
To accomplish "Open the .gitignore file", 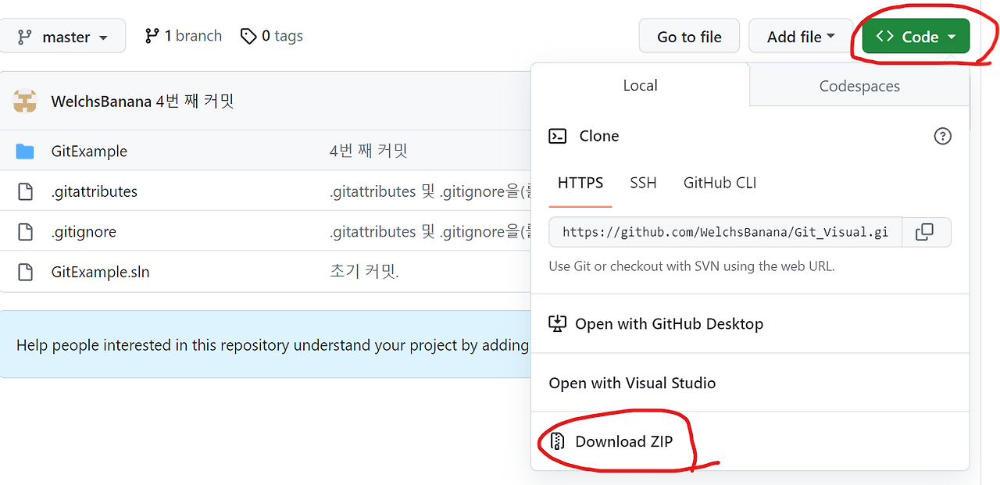I will click(84, 232).
